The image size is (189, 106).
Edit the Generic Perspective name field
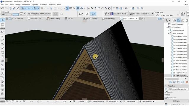[x=180, y=89]
